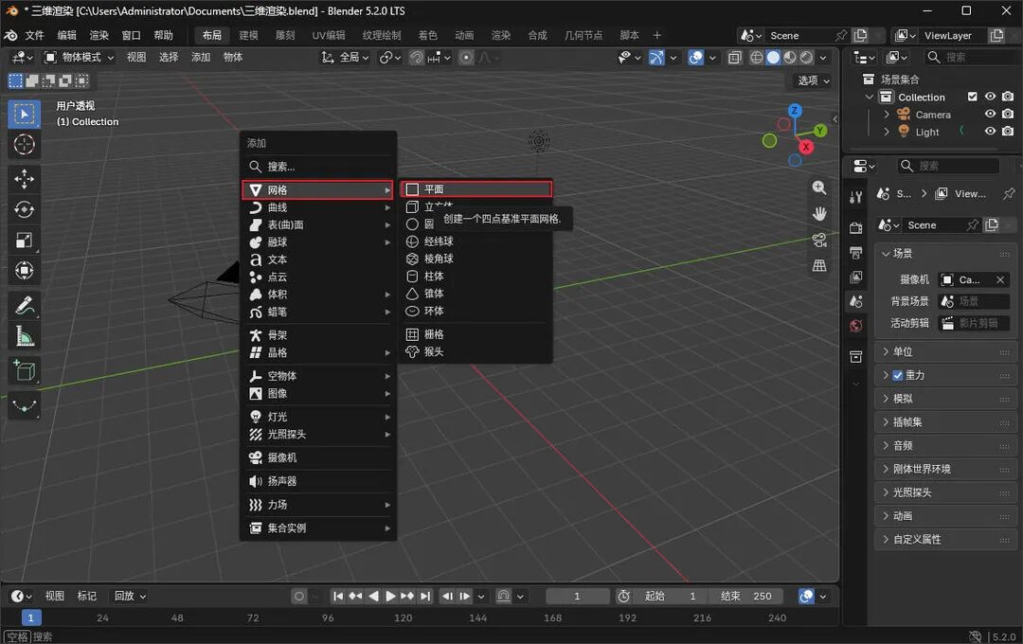Toggle the 重力 gravity checkbox
The image size is (1023, 644).
(898, 375)
